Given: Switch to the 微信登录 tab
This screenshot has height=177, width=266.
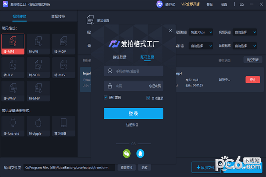Looking at the screenshot, I should 120,57.
